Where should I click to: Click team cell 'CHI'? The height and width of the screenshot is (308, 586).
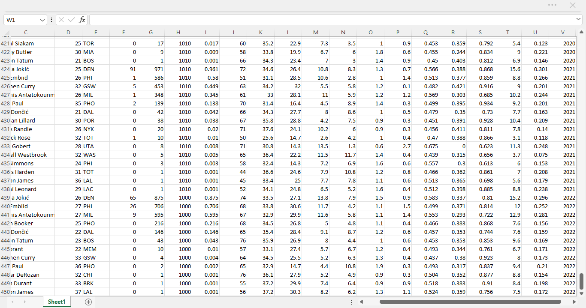pos(96,275)
